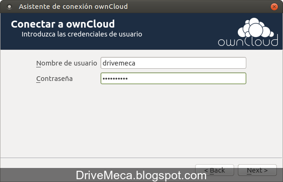Image resolution: width=283 pixels, height=182 pixels.
Task: Click the ownCloud cloud logo
Action: 248,32
